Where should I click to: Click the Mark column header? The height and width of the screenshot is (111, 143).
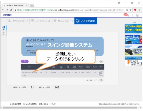[101, 67]
